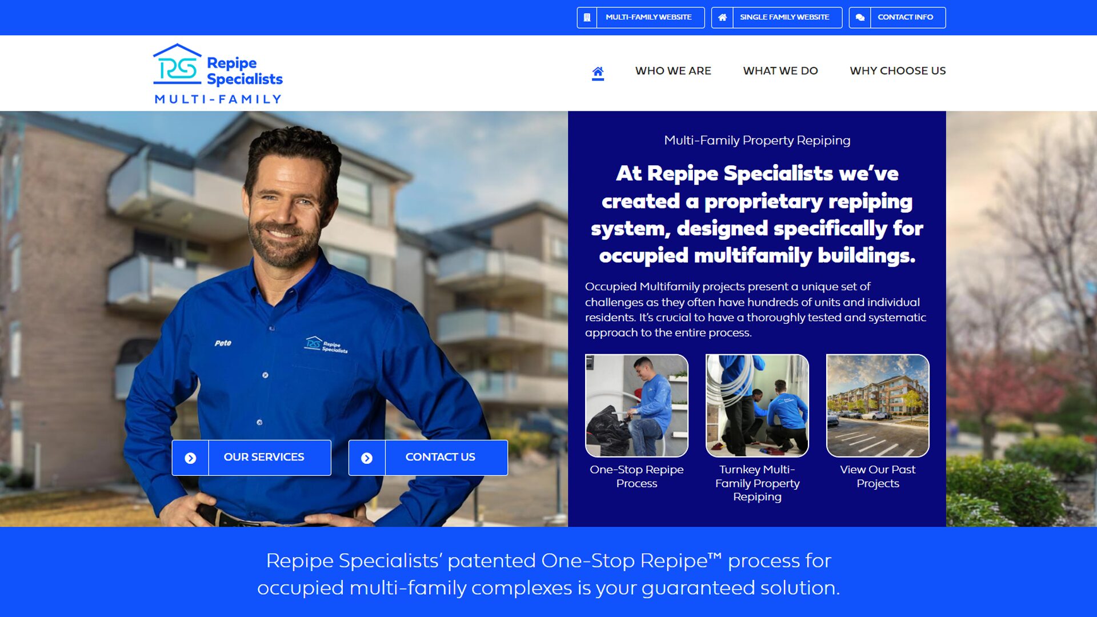Open the View Our Past Projects thumbnail

tap(878, 406)
